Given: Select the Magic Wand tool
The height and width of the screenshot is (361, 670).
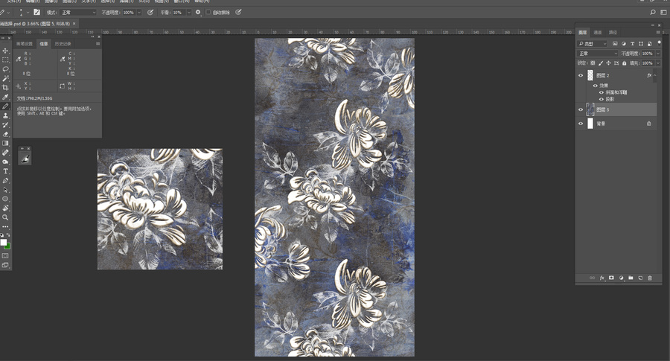Looking at the screenshot, I should coord(5,79).
